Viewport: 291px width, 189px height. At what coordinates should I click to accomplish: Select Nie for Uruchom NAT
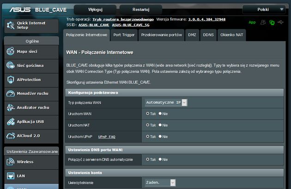tap(160, 125)
